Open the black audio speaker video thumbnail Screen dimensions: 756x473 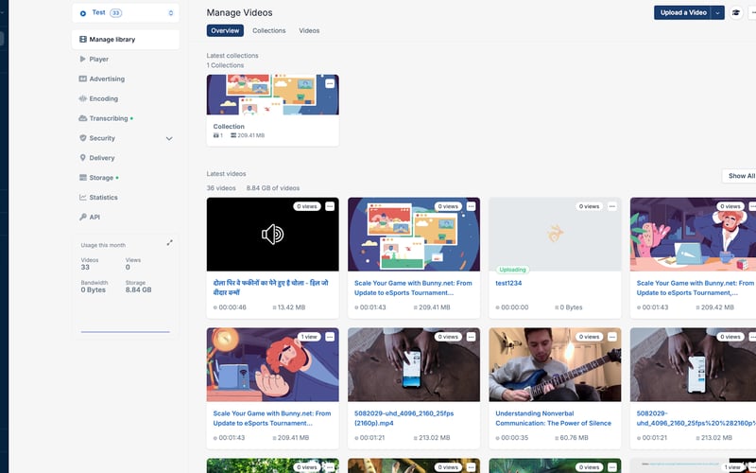click(273, 234)
